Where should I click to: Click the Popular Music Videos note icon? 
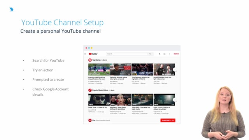[90, 90]
